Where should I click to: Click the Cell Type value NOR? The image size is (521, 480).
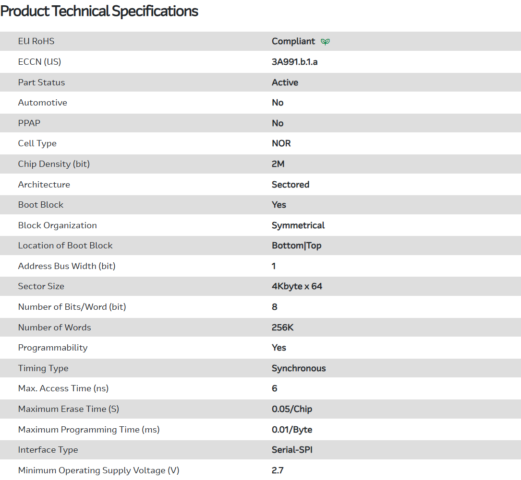(281, 143)
